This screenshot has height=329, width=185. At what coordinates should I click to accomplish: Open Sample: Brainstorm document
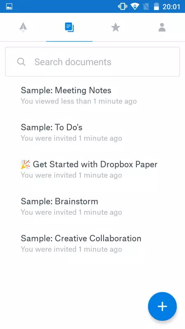tap(92, 206)
